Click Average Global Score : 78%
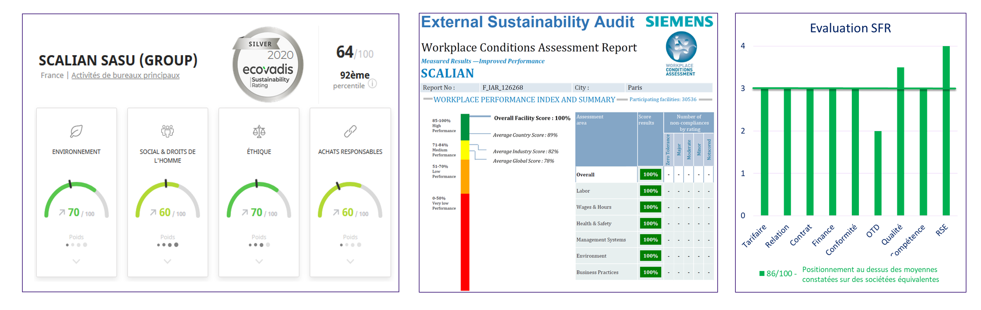Viewport: 981px width, 310px height. 523,161
